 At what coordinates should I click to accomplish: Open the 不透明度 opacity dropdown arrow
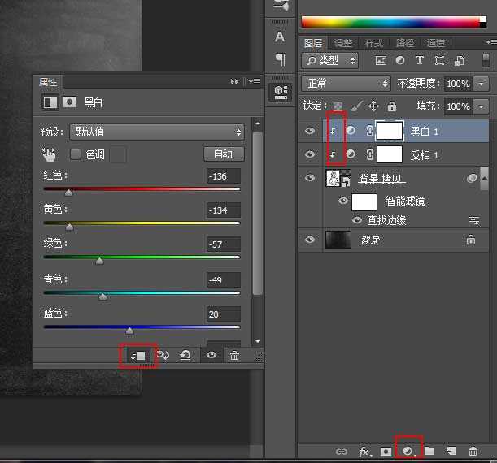482,84
